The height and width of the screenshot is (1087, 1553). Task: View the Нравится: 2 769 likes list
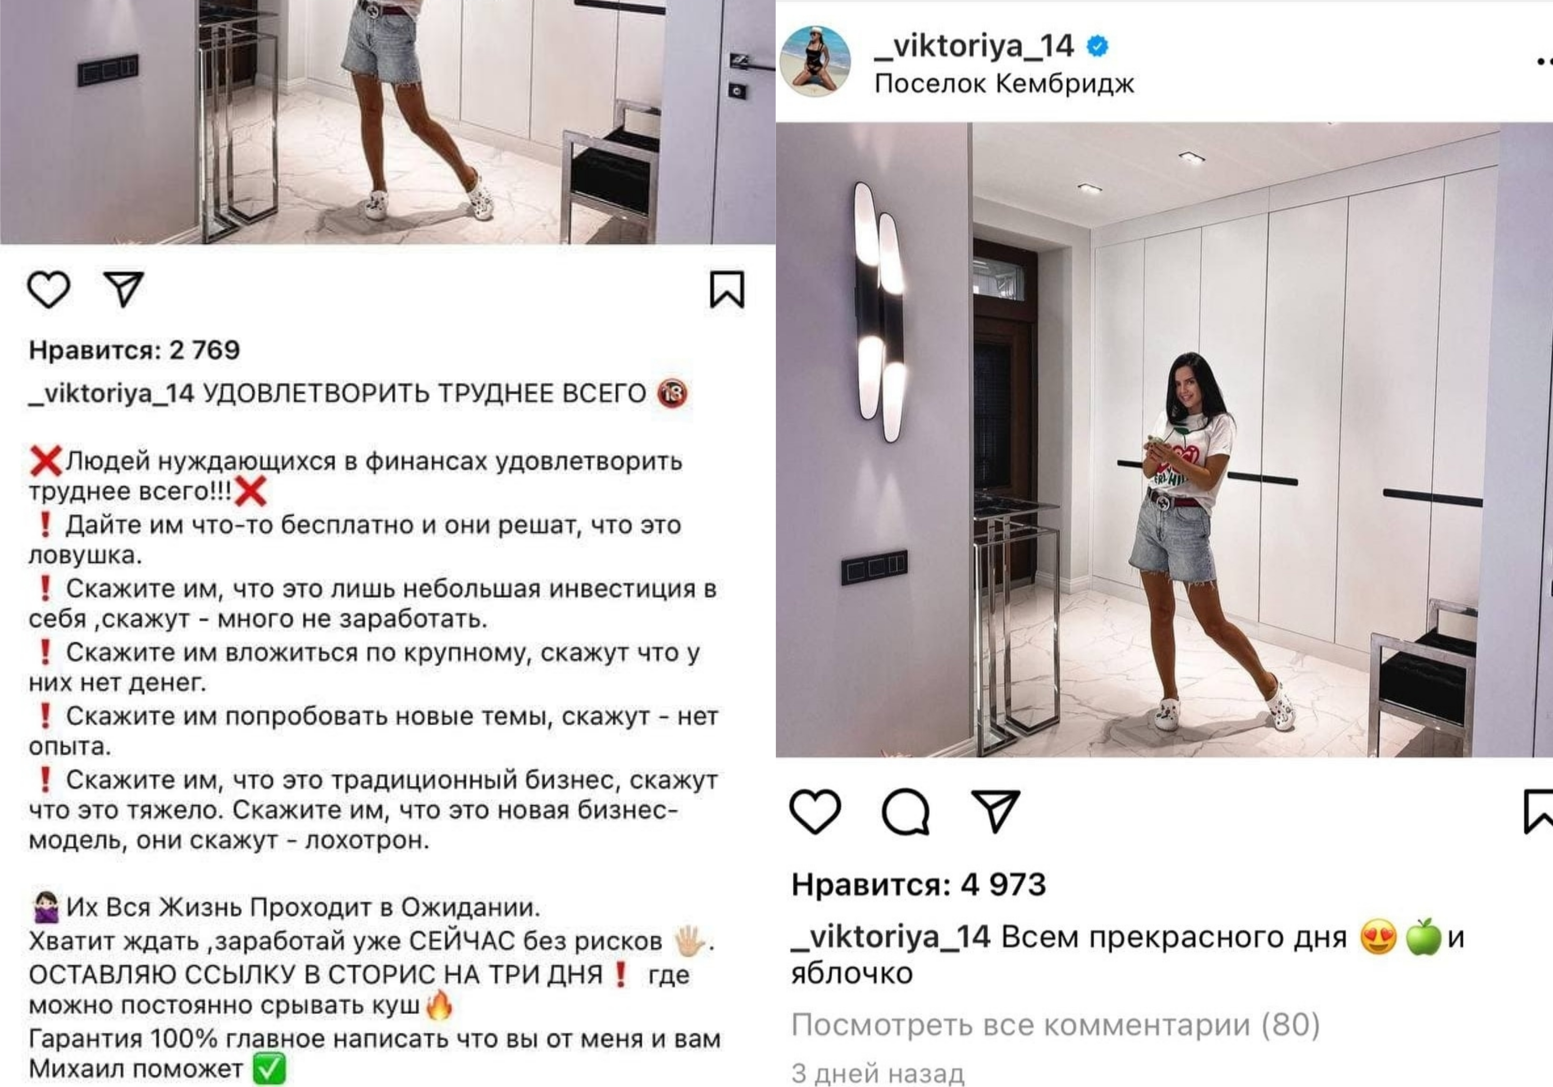tap(134, 350)
